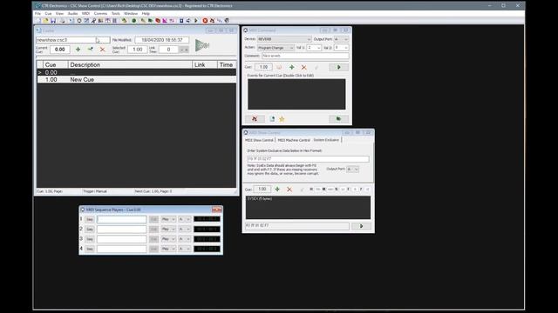Image resolution: width=558 pixels, height=313 pixels.
Task: Click the Selected Cue value field
Action: pyautogui.click(x=138, y=50)
